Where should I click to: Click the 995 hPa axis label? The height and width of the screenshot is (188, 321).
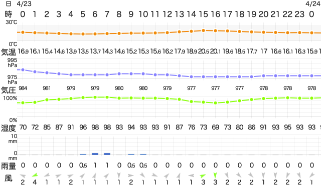[x=12, y=62]
